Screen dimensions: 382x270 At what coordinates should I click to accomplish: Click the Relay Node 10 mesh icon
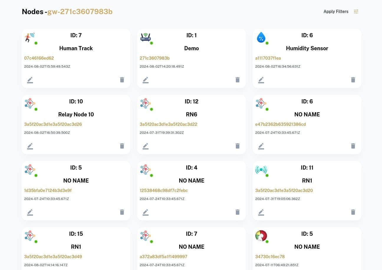30,103
